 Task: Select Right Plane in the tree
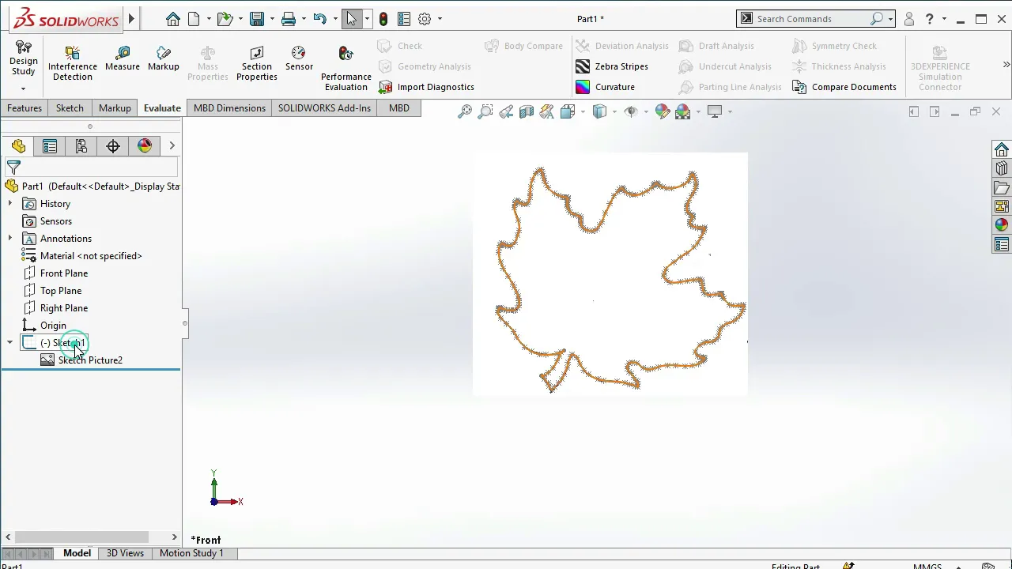64,308
